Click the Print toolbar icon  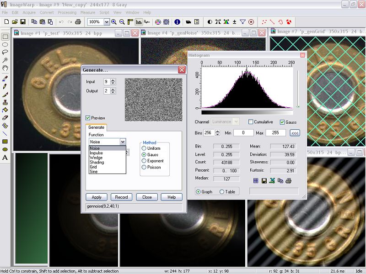(x=78, y=22)
